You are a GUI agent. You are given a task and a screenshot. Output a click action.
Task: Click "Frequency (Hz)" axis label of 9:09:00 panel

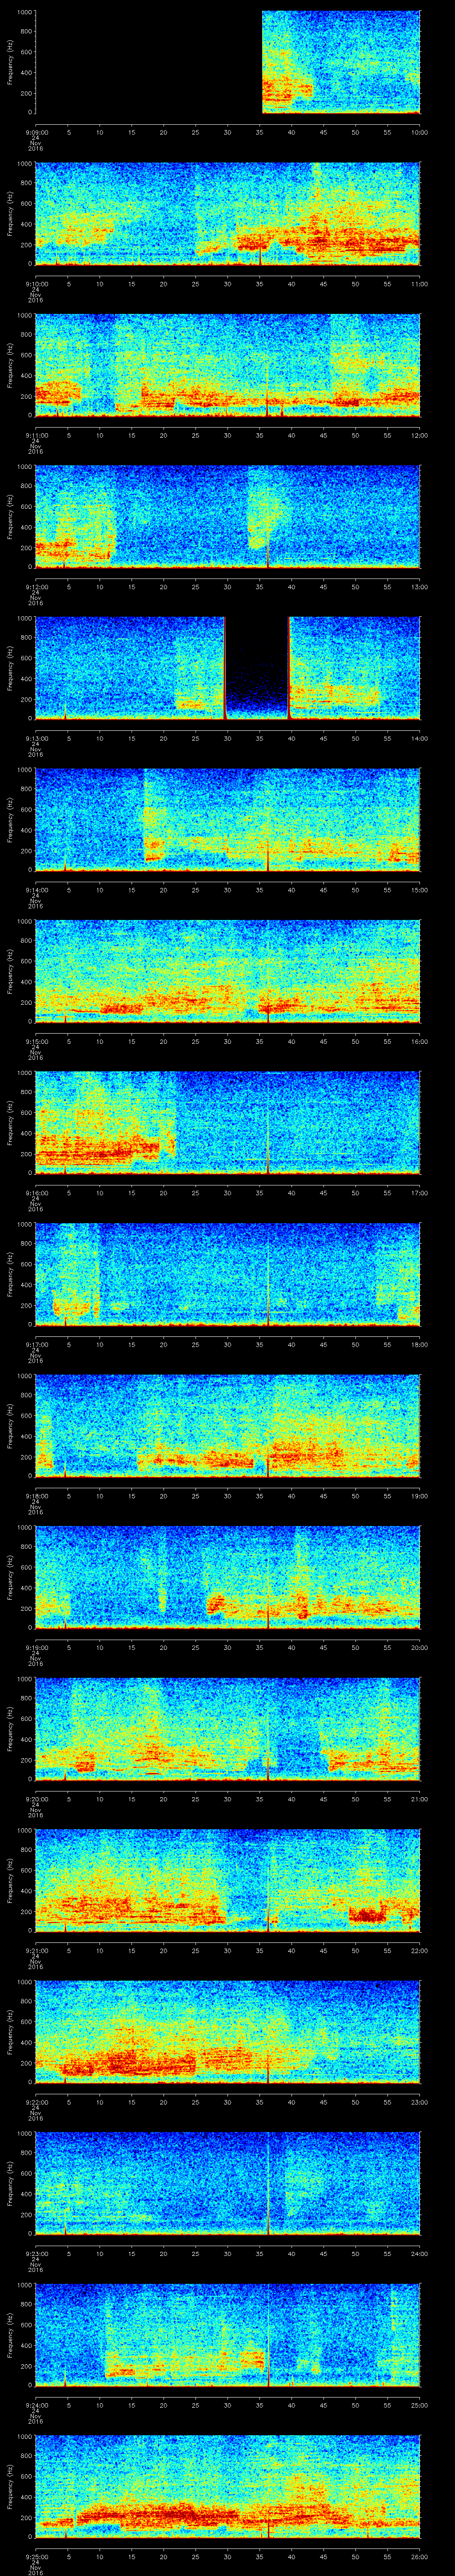coord(10,62)
